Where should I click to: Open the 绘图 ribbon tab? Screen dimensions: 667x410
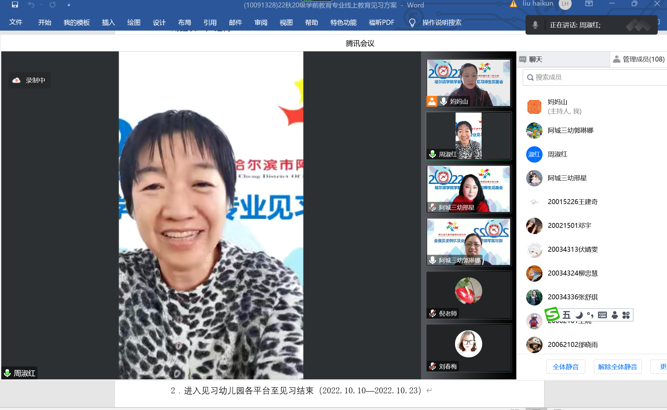tap(134, 22)
